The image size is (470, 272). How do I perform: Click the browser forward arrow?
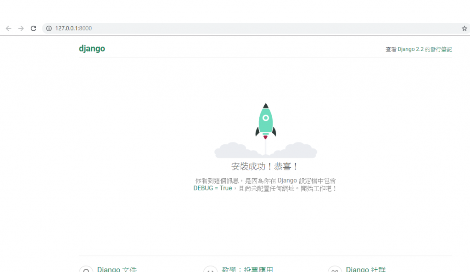(21, 28)
